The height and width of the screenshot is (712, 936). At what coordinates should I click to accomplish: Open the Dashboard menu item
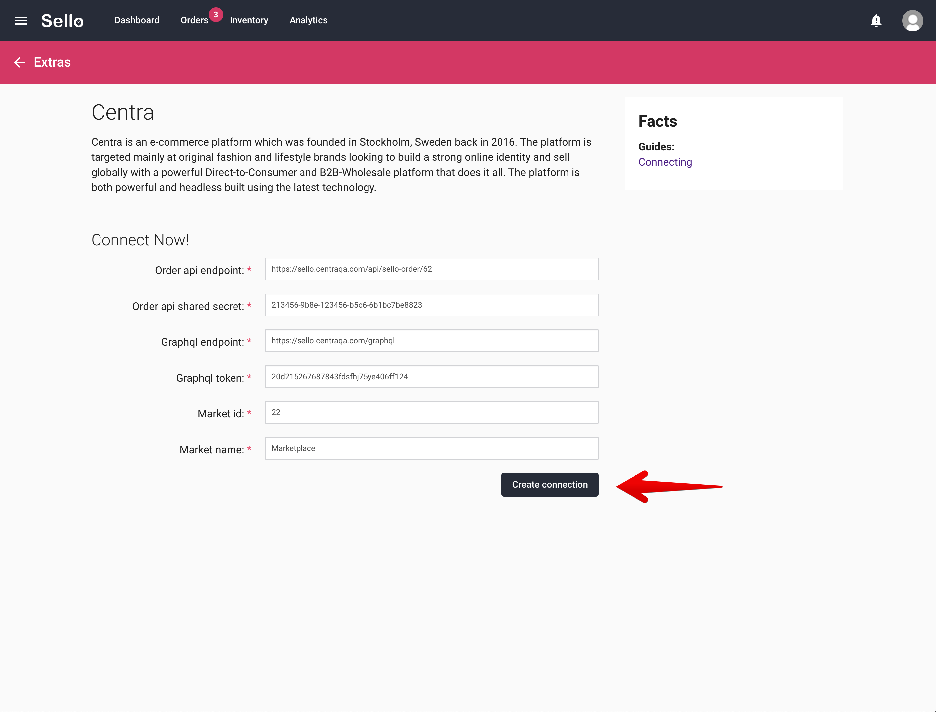(137, 20)
